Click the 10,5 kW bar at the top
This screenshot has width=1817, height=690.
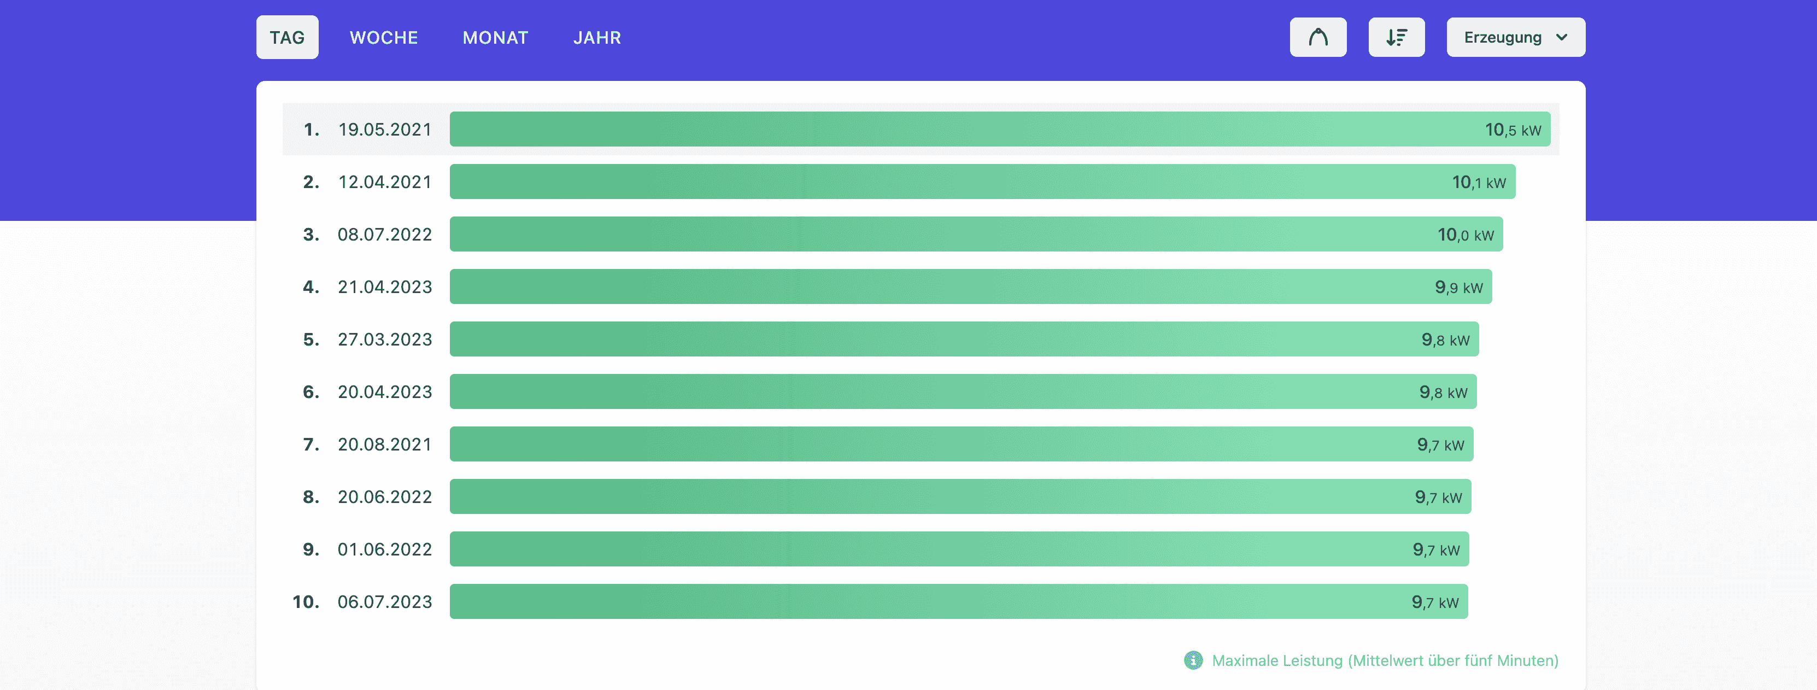coord(988,129)
